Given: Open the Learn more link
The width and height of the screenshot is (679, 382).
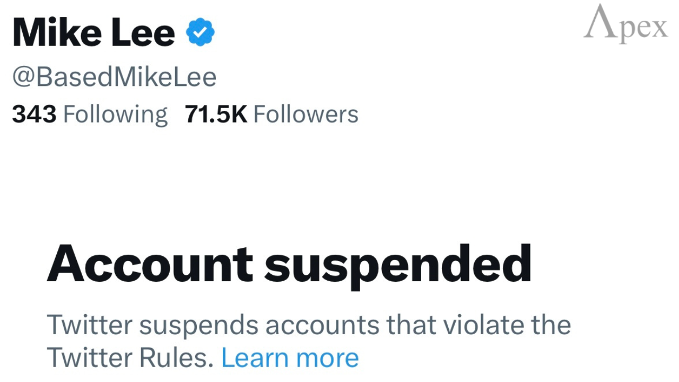Looking at the screenshot, I should point(290,357).
